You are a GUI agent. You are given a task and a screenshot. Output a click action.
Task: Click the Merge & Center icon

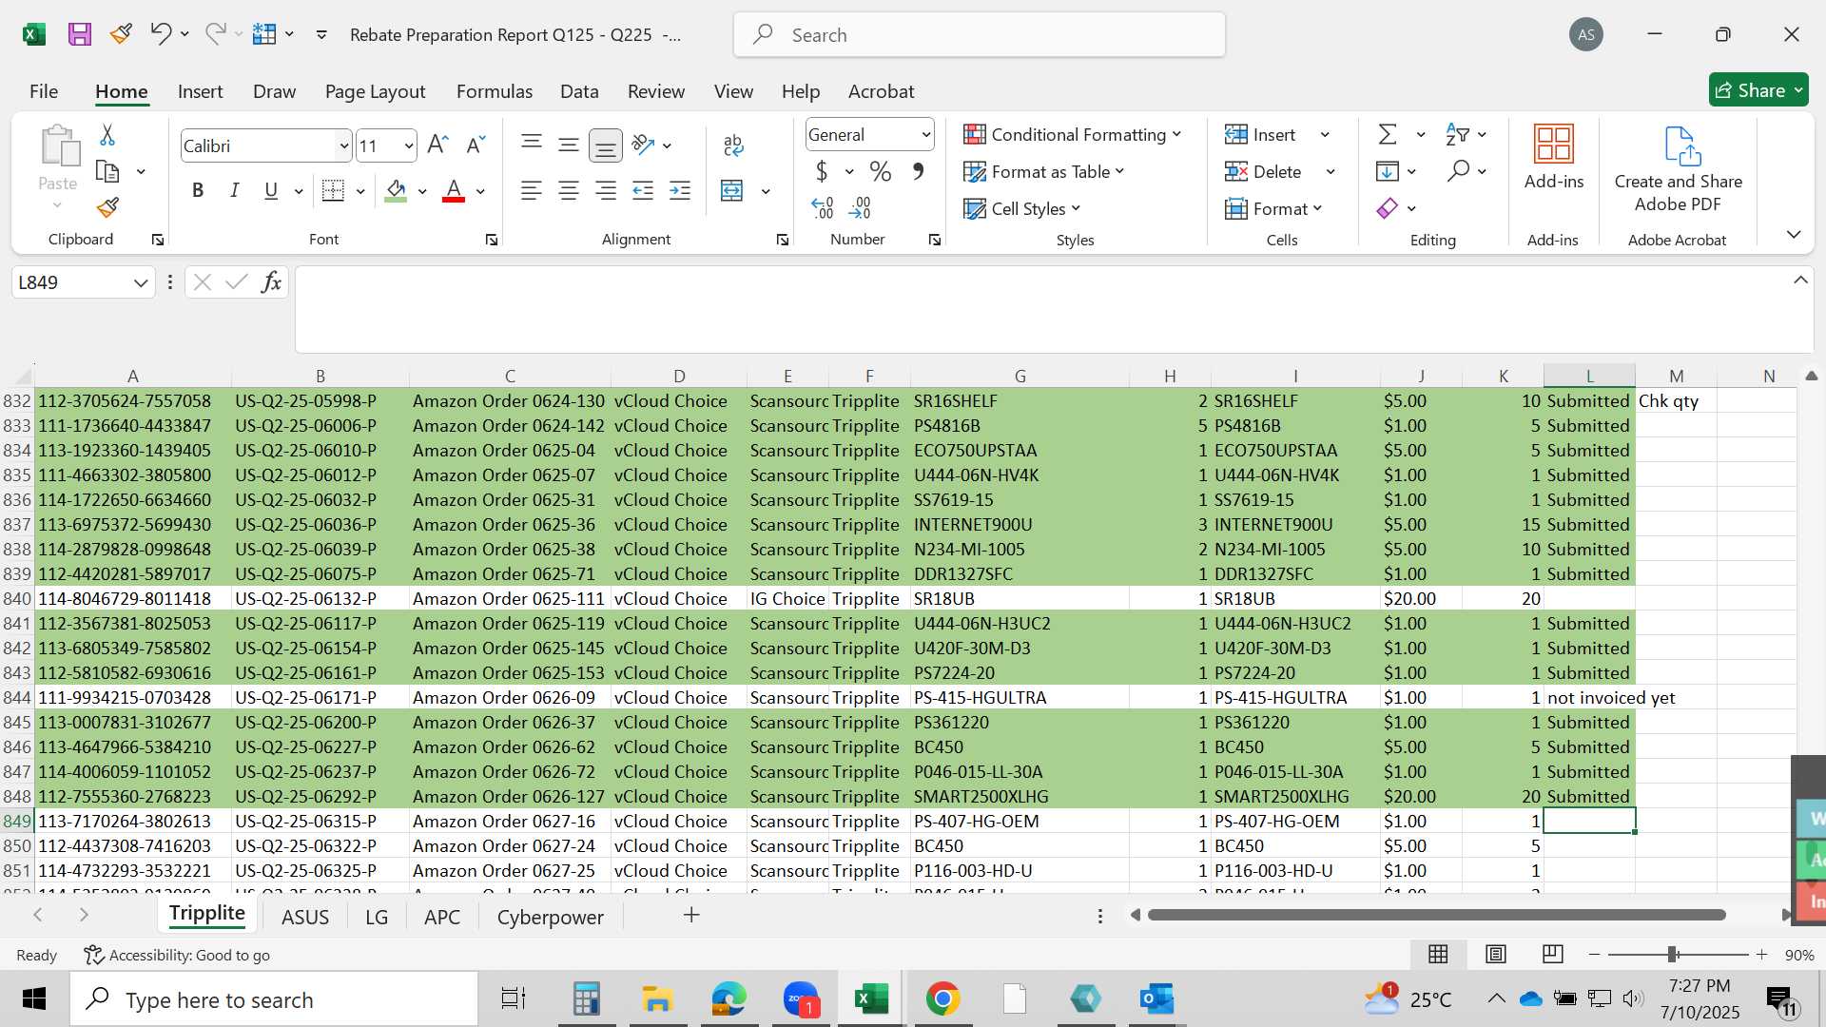[732, 191]
